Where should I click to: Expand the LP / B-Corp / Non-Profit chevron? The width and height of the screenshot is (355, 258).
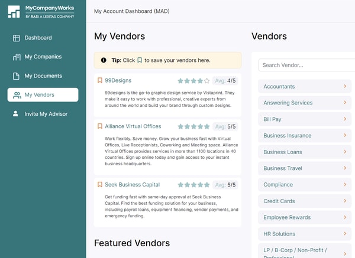point(345,254)
